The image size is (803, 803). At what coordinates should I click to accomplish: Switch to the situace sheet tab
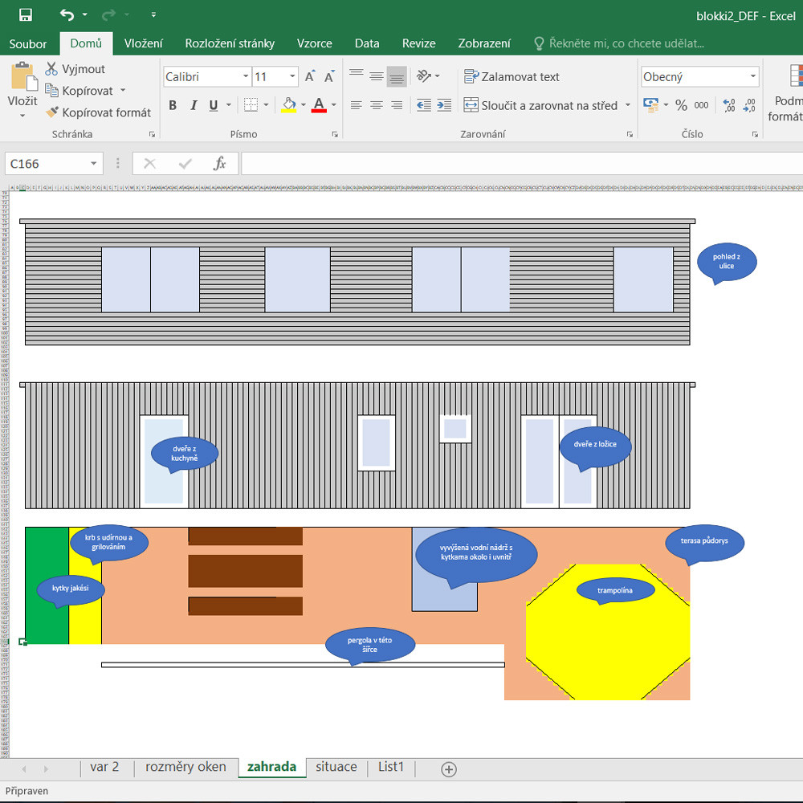pos(336,767)
